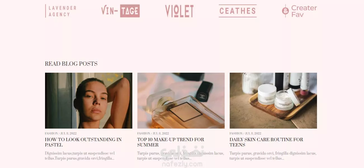Open 'Top 10 Make-Up Trend for Summer' title
This screenshot has height=168, width=364.
tap(171, 142)
